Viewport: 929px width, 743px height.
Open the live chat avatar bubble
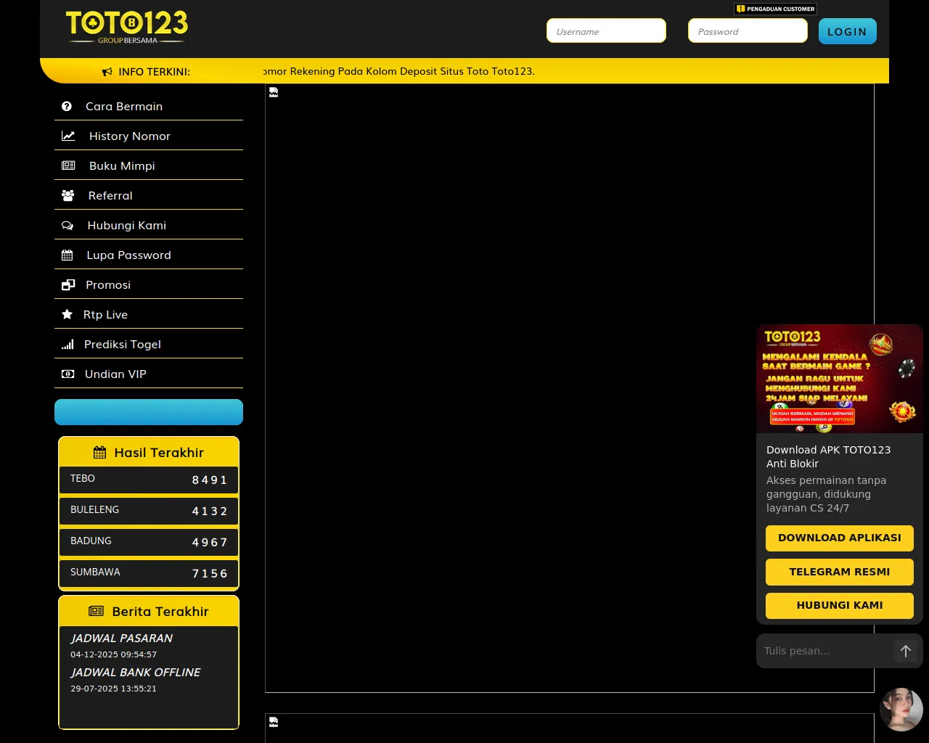pyautogui.click(x=901, y=710)
